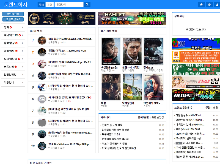Open favorites star icon in header
Viewport: 220px width, 164px height.
coord(201,5)
